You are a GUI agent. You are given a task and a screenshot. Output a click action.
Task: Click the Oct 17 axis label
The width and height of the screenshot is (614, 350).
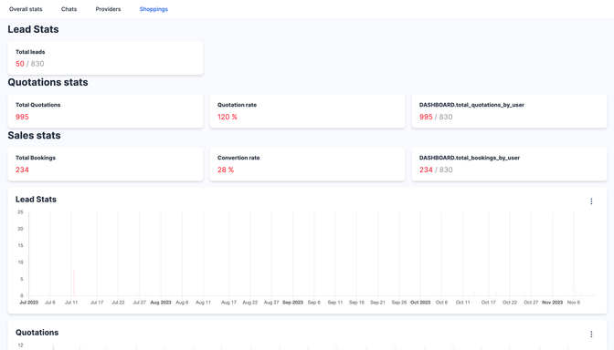(488, 303)
